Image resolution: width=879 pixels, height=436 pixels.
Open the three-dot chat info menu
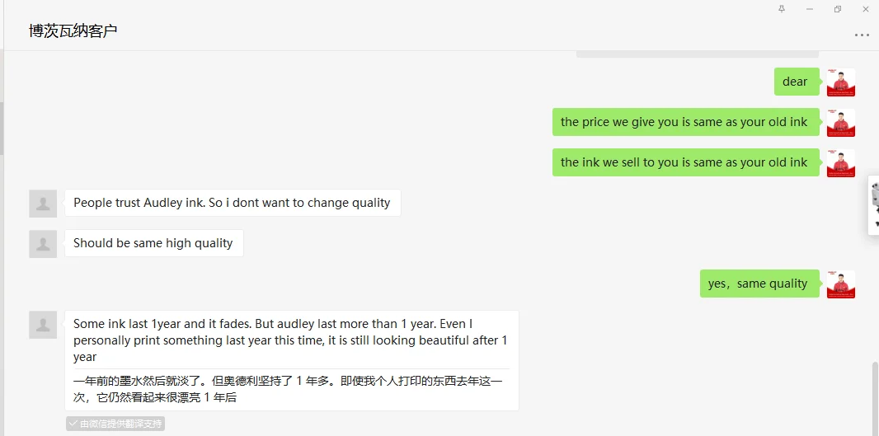[x=862, y=35]
